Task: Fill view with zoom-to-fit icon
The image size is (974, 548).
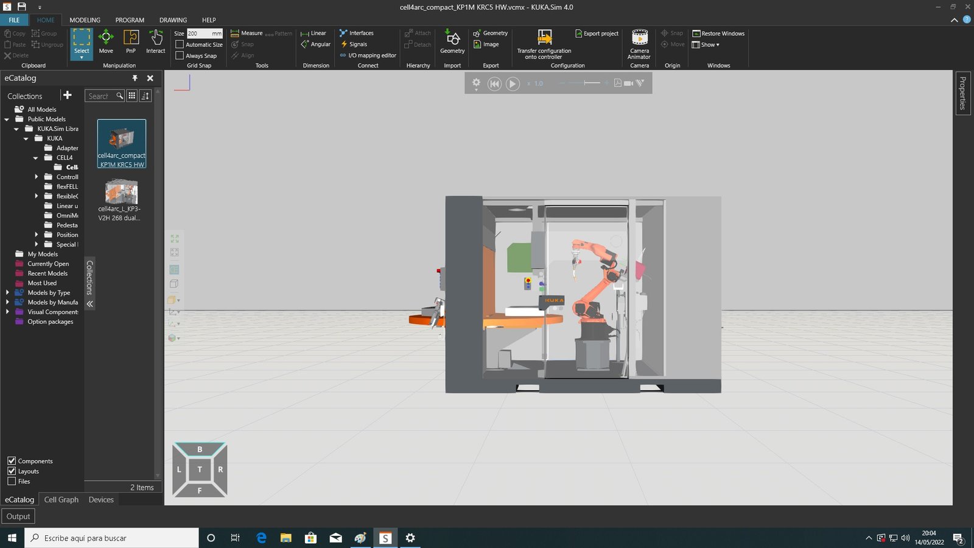Action: click(x=175, y=239)
